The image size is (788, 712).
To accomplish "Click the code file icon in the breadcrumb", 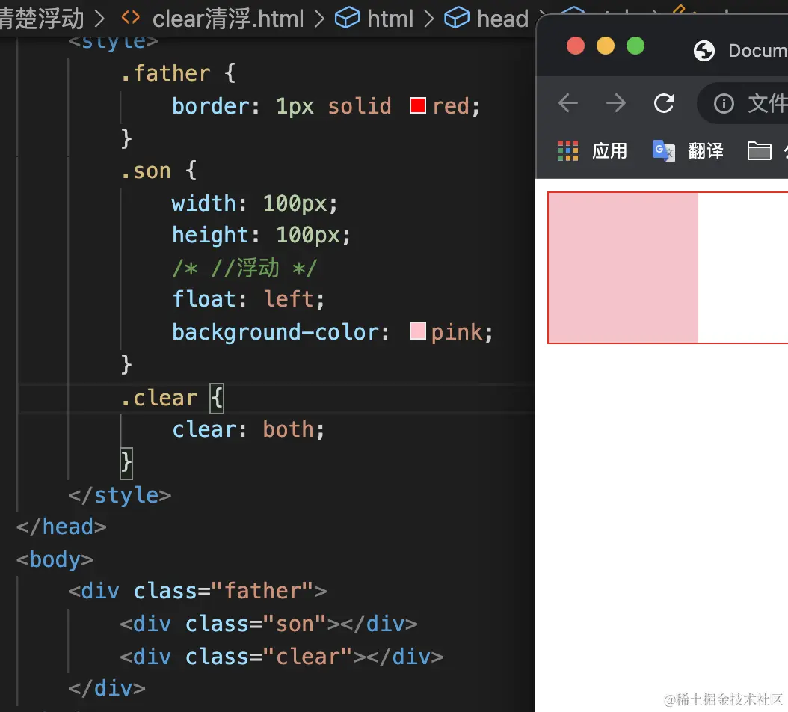I will (x=131, y=19).
